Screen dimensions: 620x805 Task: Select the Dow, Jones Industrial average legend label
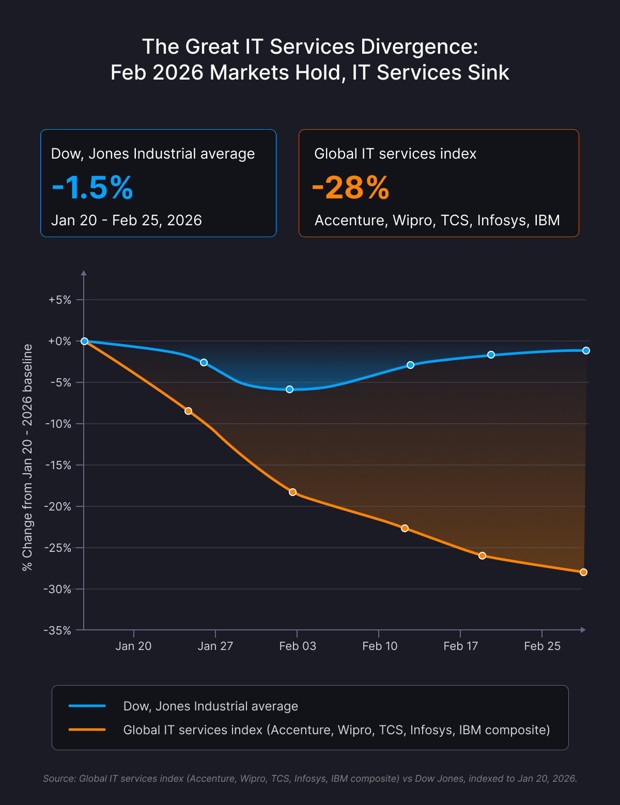coord(211,706)
